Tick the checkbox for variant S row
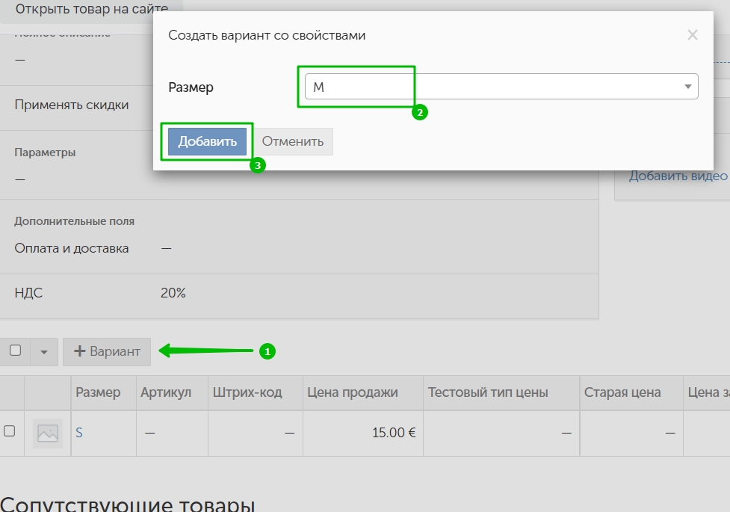The height and width of the screenshot is (512, 730). (10, 431)
